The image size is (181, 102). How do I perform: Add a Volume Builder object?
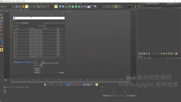click(79, 7)
